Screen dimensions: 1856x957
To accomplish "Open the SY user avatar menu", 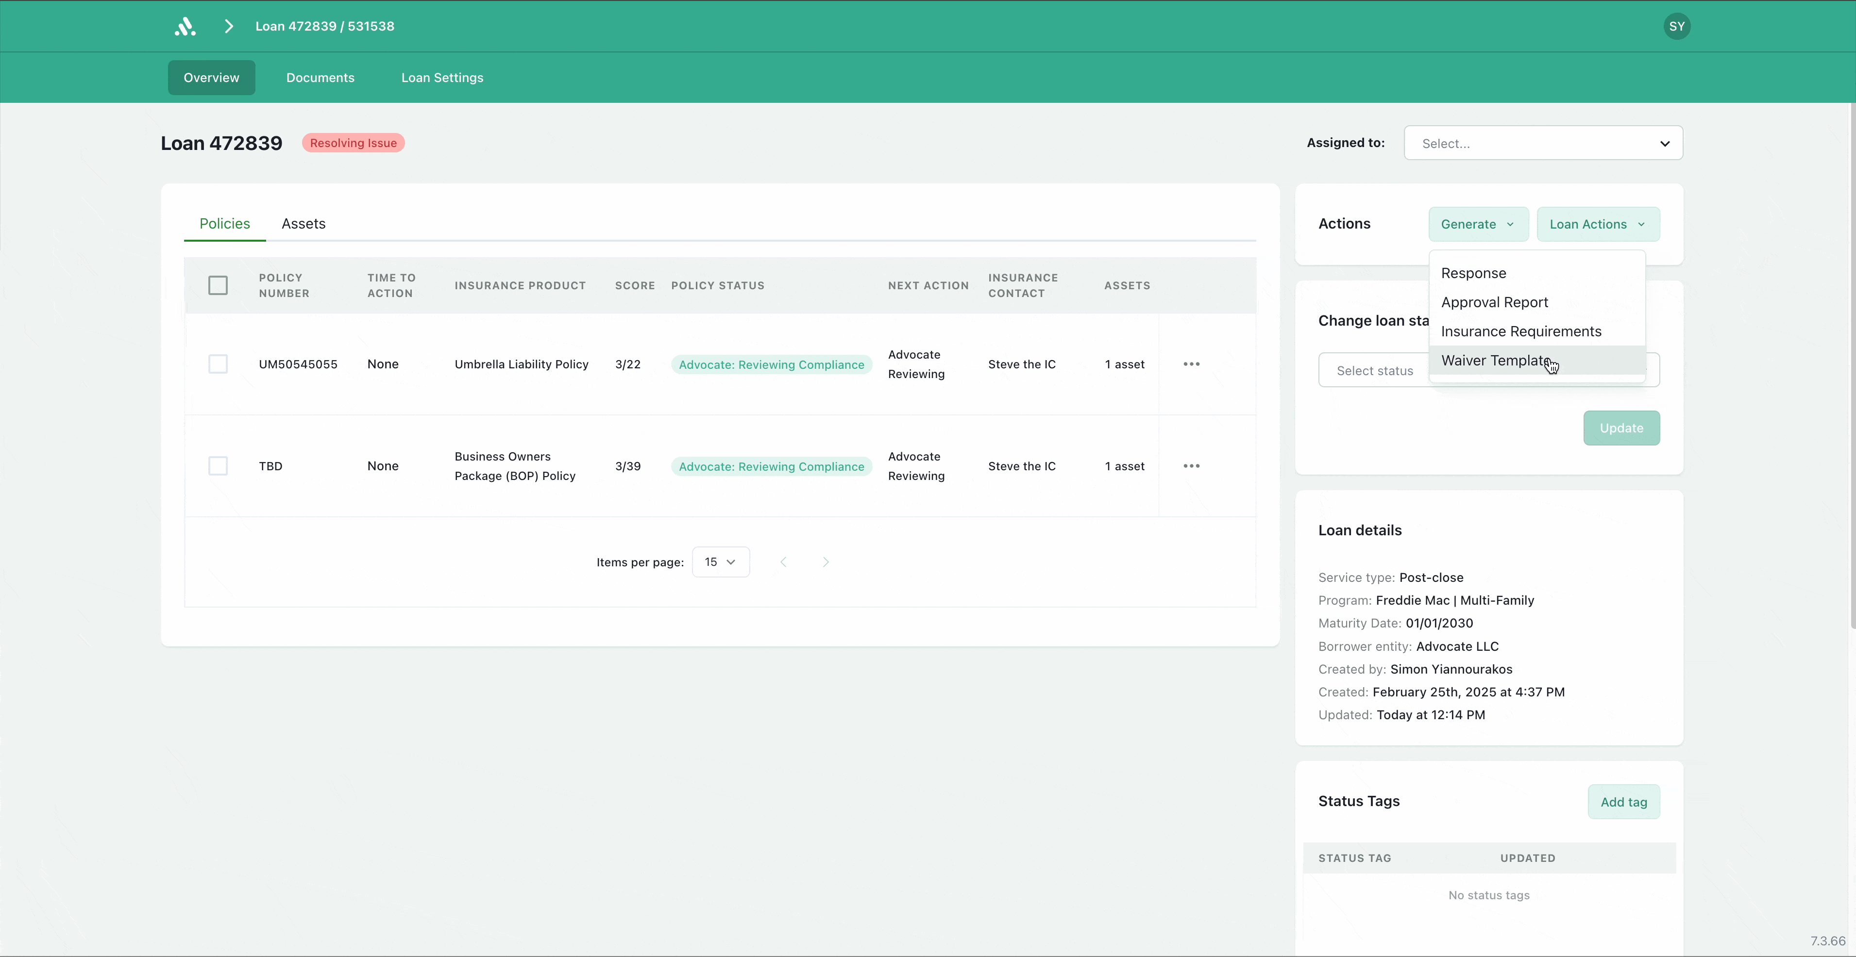I will click(1677, 27).
